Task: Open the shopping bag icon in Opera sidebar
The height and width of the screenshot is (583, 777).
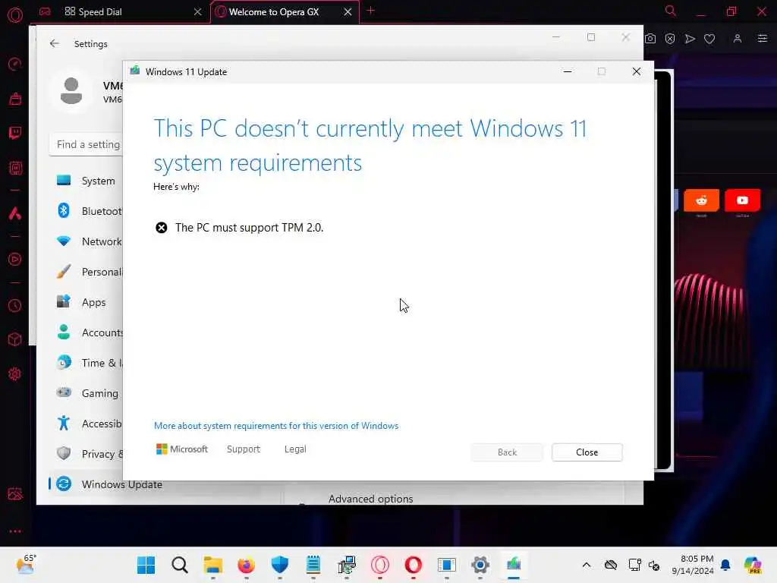Action: click(15, 99)
